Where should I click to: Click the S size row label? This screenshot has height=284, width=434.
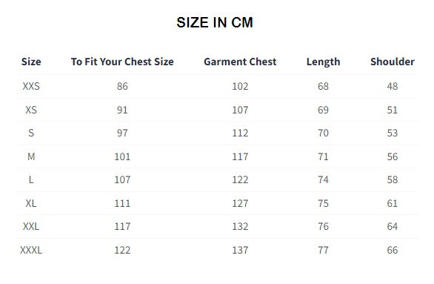(31, 133)
